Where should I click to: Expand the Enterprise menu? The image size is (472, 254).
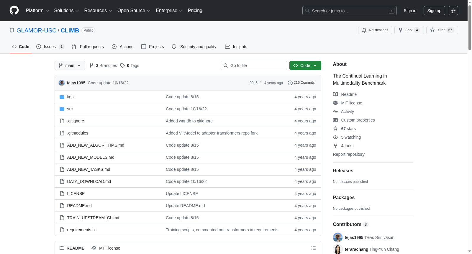click(x=169, y=11)
